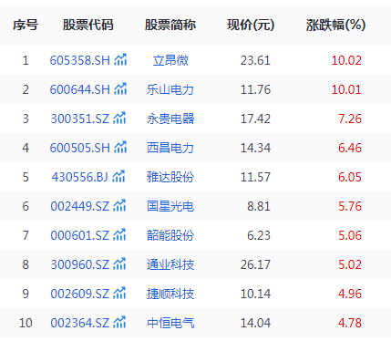Select change percentage 10.01

[346, 89]
